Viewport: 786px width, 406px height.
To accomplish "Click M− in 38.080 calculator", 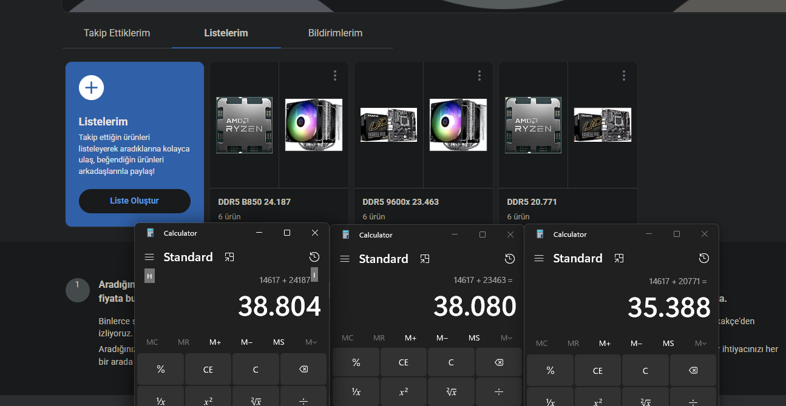I will tap(442, 338).
